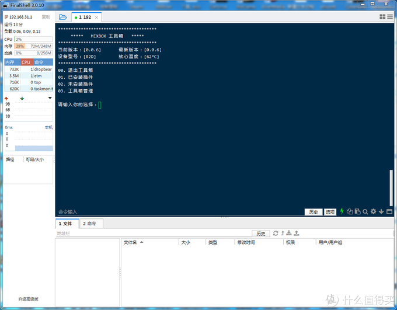
Task: Click the 复制 link next to IP
Action: tap(46, 18)
